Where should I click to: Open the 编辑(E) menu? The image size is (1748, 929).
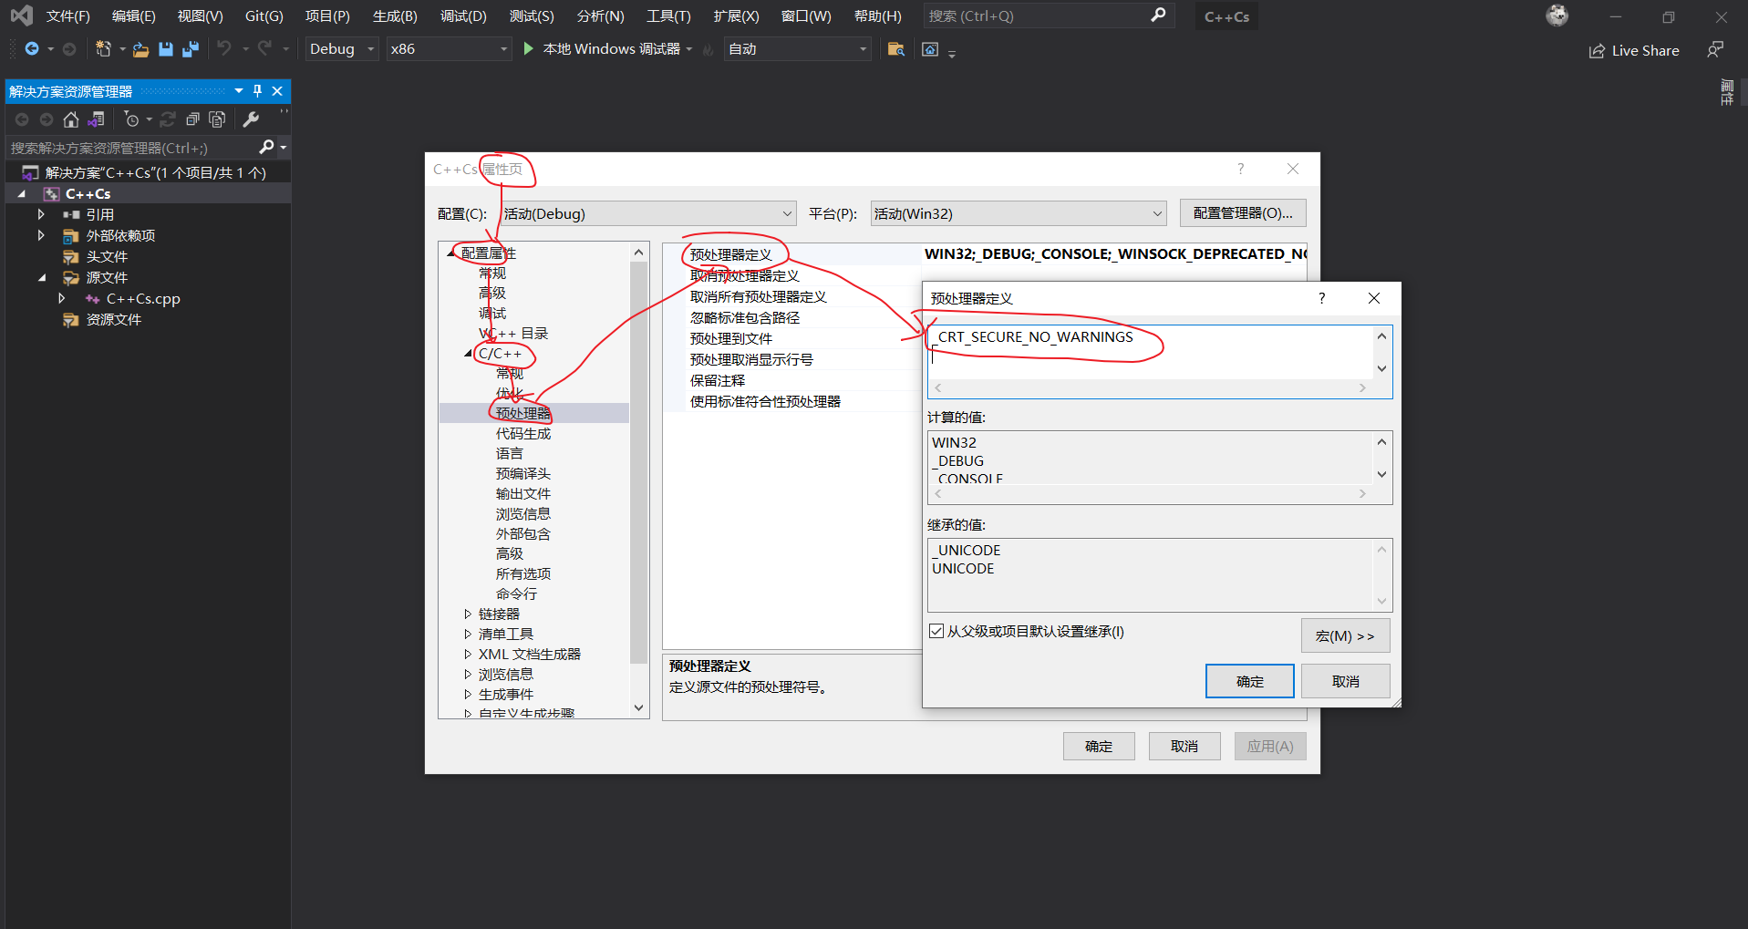pyautogui.click(x=134, y=16)
